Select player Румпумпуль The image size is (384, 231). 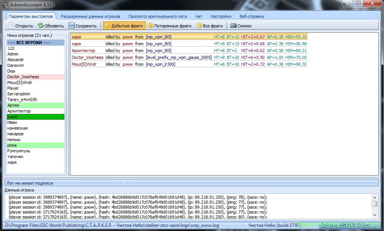click(x=35, y=151)
